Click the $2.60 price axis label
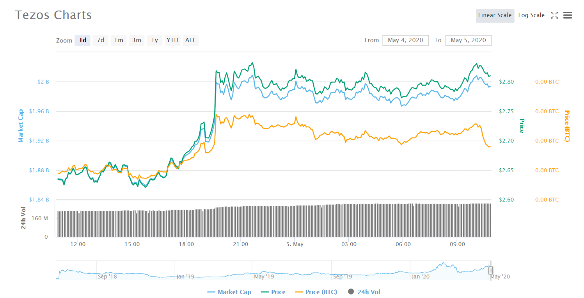This screenshot has width=584, height=298. [x=506, y=200]
